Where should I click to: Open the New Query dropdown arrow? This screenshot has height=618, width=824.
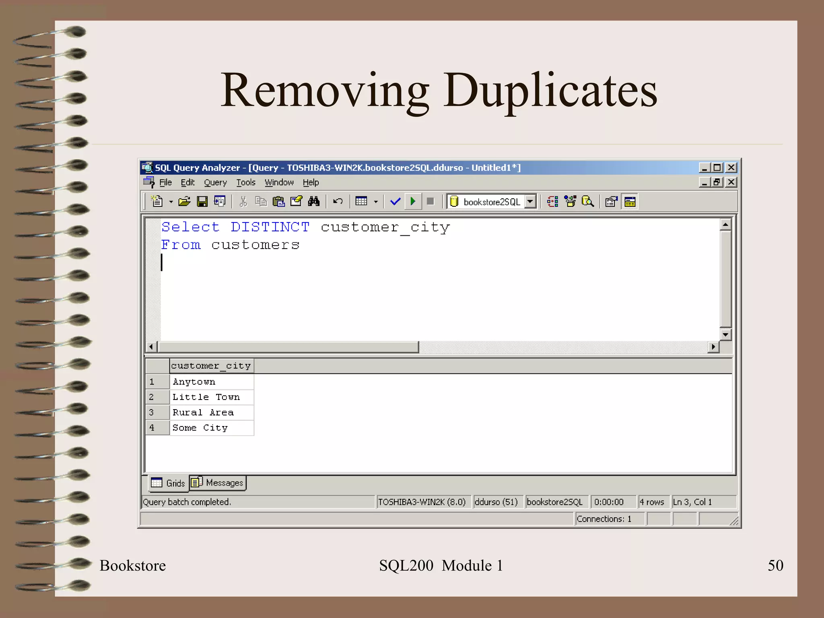[171, 202]
